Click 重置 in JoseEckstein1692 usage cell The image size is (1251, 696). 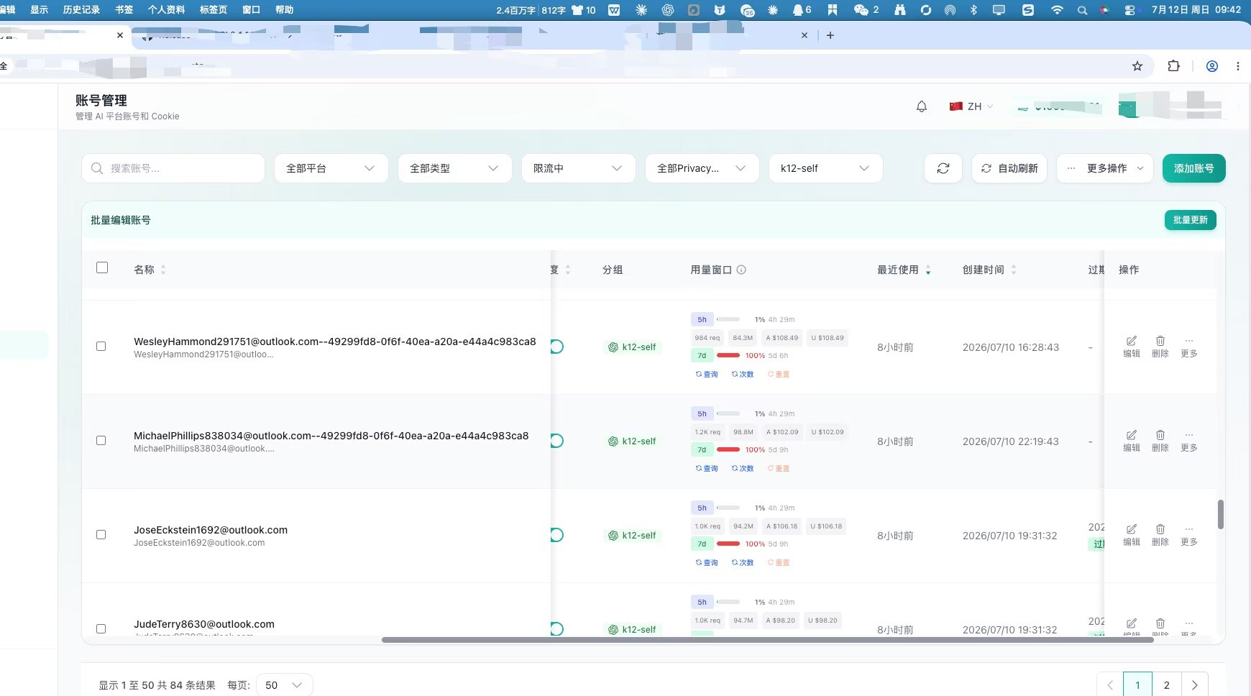(779, 562)
